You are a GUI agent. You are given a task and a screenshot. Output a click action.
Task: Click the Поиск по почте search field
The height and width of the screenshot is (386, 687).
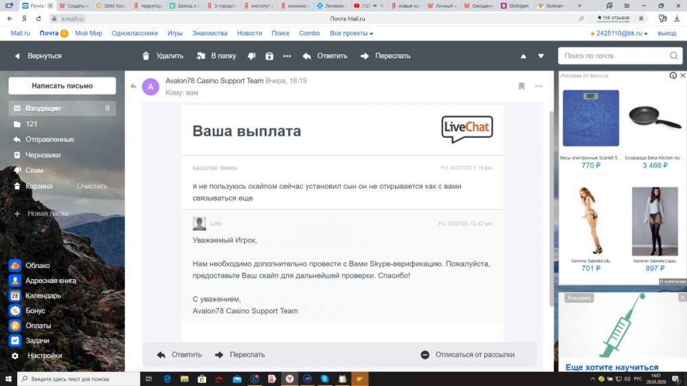[x=613, y=56]
